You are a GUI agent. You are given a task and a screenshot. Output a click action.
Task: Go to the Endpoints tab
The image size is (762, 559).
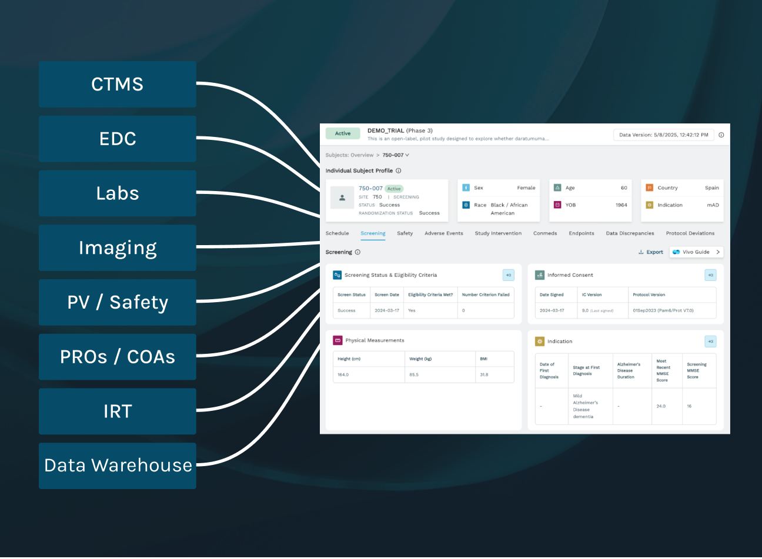click(581, 233)
